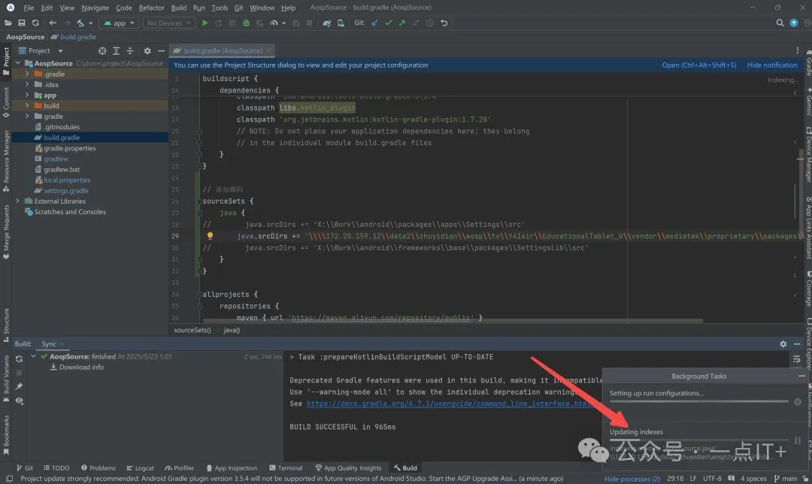Collapse the AospSource root node
The image size is (812, 484).
[x=17, y=63]
